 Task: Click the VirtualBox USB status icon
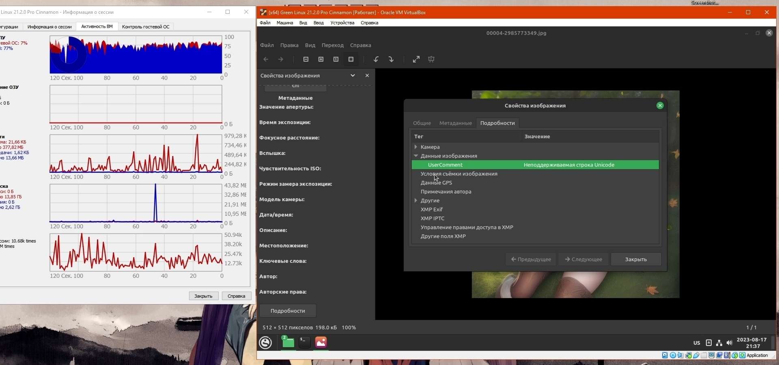[696, 355]
